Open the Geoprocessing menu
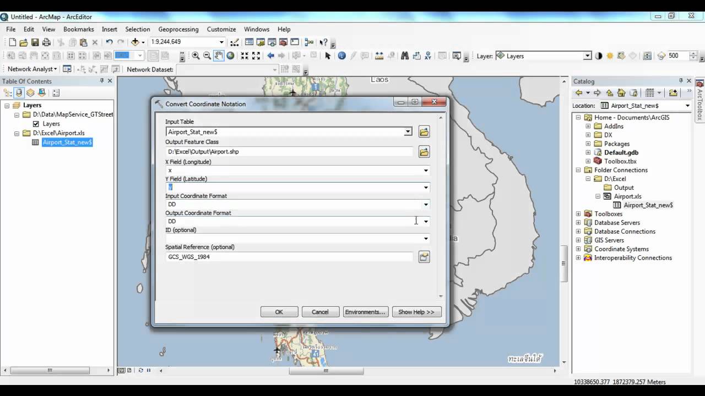This screenshot has width=705, height=396. pyautogui.click(x=178, y=29)
